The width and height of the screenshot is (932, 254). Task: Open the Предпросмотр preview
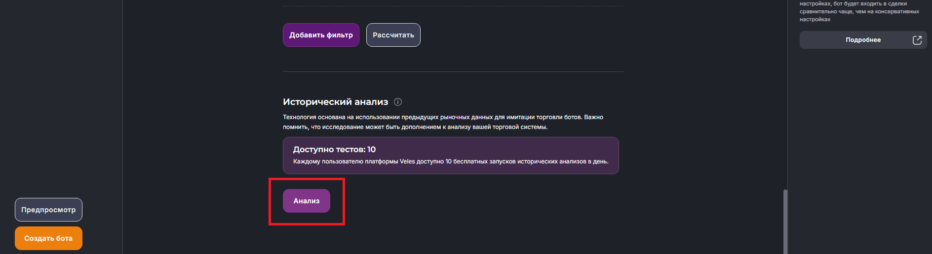point(48,210)
